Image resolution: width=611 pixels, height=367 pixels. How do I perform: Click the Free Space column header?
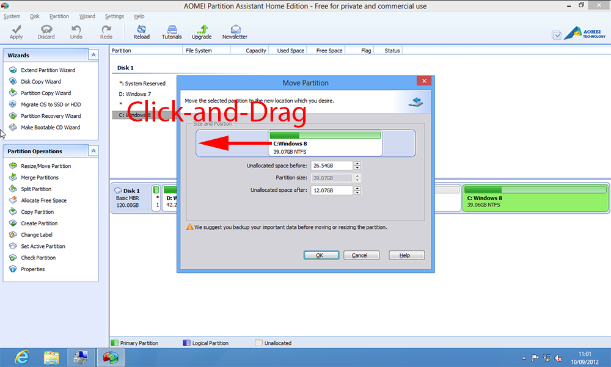(x=327, y=51)
